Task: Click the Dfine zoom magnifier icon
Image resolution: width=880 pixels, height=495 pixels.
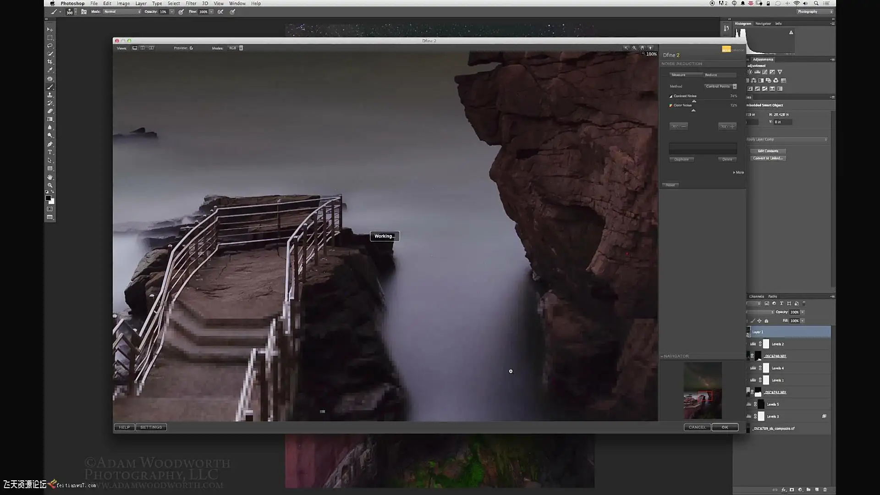Action: (634, 48)
